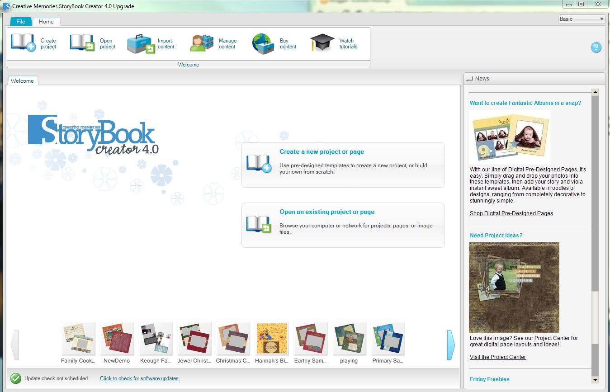Open the playing project thumbnail

pos(349,339)
